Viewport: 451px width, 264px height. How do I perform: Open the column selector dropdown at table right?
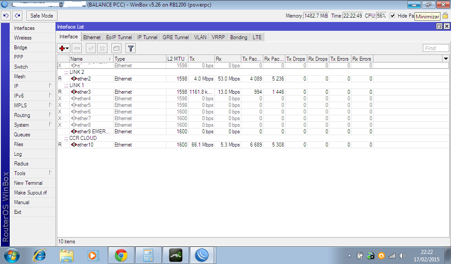(x=446, y=59)
